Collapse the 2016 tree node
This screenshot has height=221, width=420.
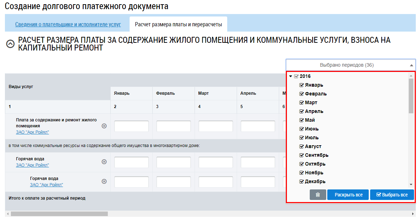tap(290, 76)
